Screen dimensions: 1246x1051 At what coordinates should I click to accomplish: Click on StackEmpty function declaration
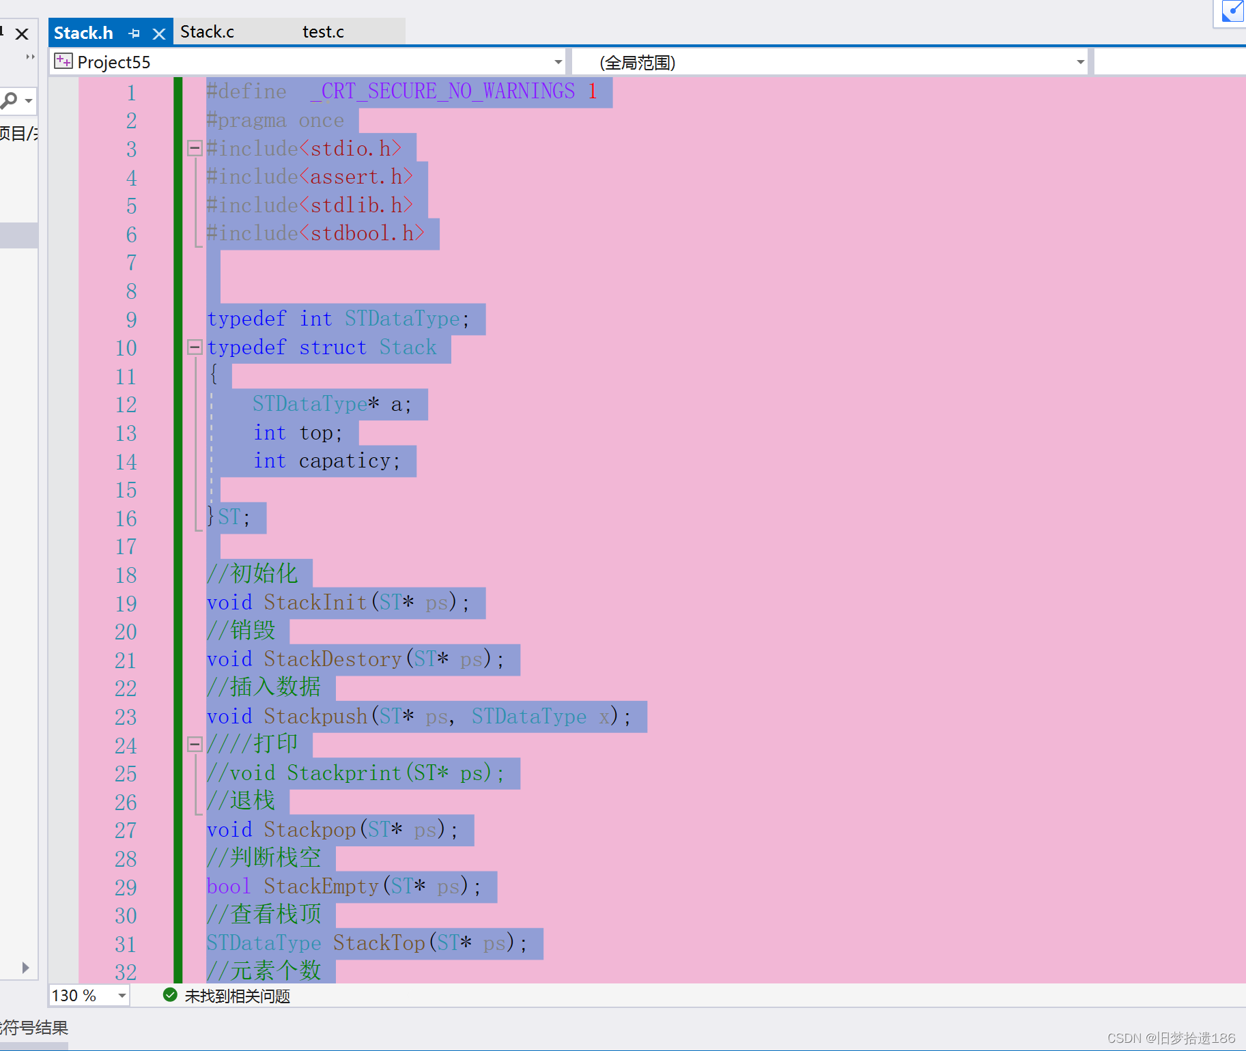[x=344, y=886]
